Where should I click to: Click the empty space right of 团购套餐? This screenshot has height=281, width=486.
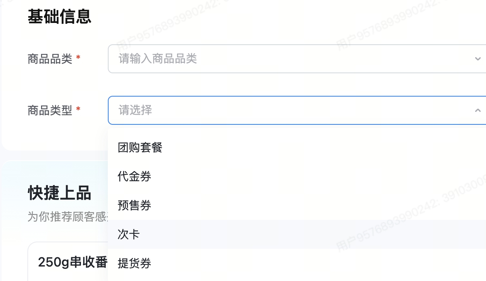click(x=322, y=147)
